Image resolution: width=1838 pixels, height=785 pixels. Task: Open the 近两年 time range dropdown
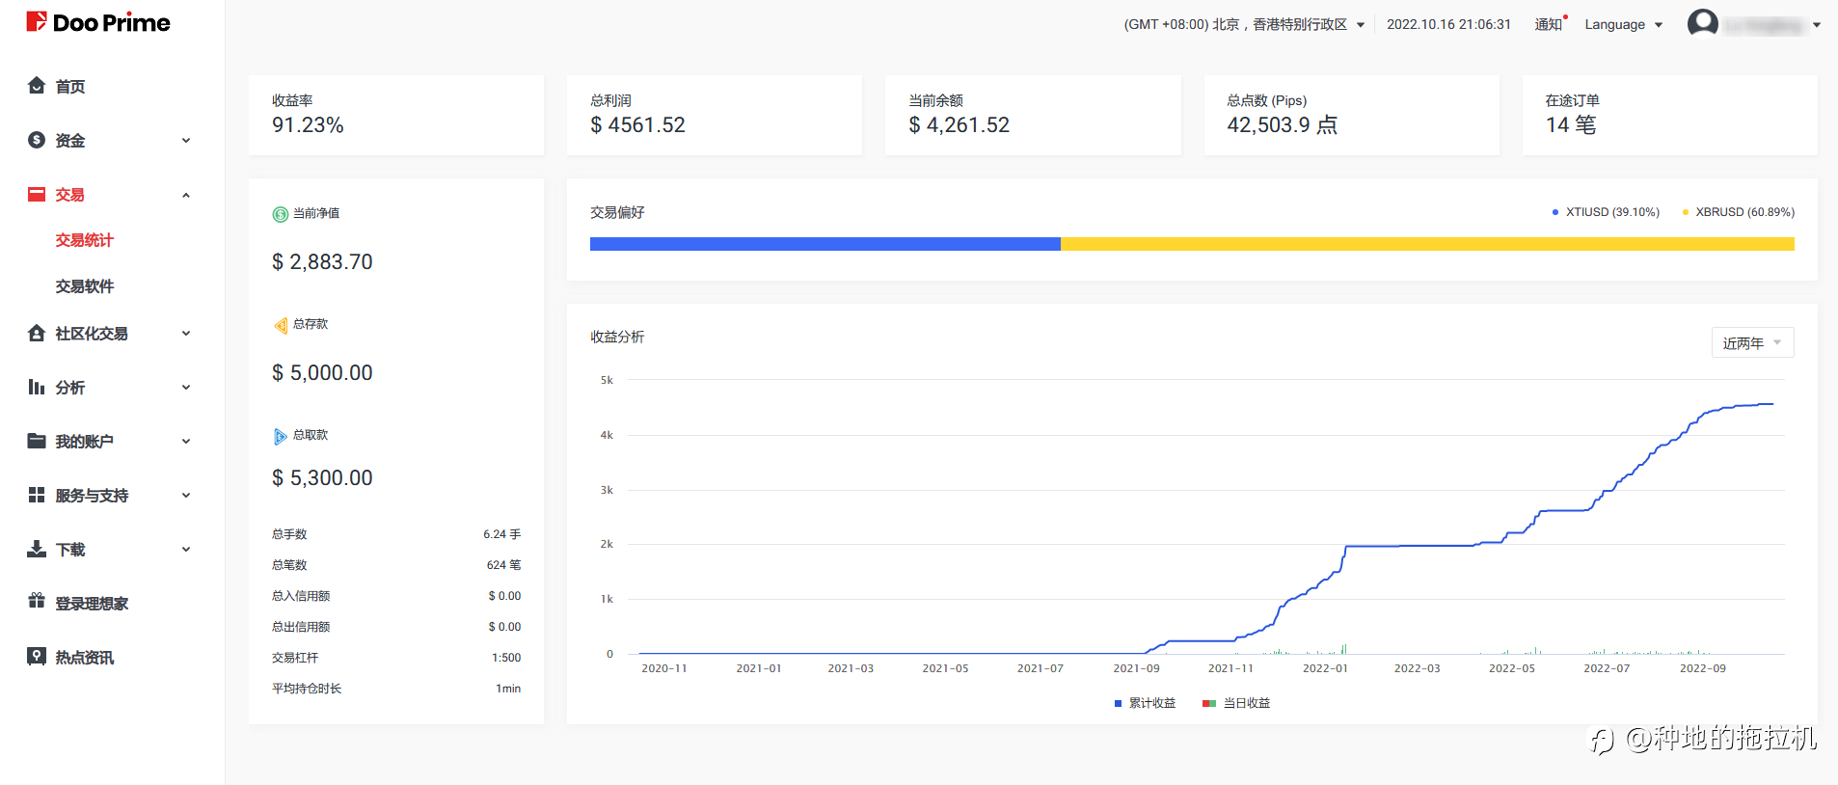pos(1751,343)
